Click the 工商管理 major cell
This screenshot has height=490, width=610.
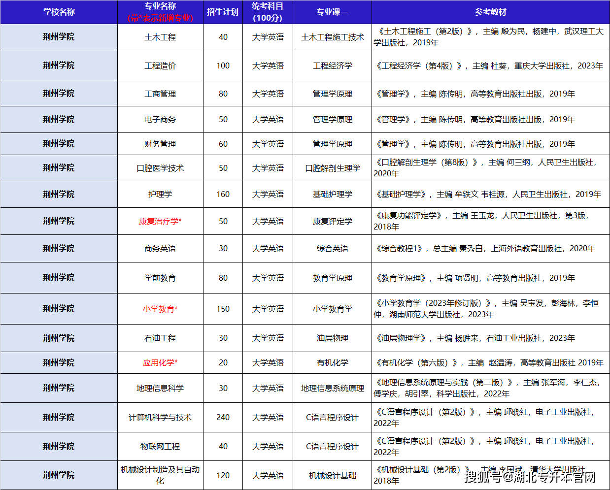pyautogui.click(x=160, y=94)
